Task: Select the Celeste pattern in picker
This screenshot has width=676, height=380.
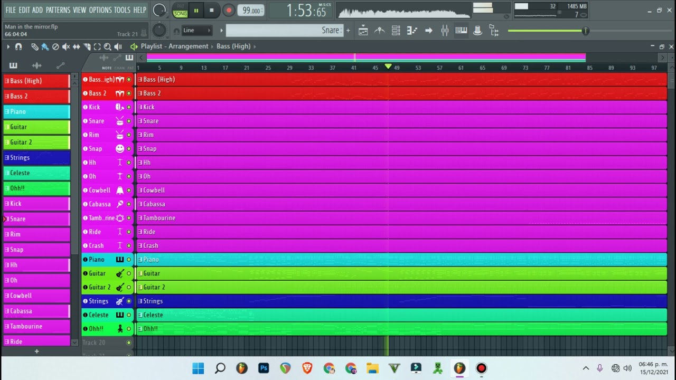Action: [x=36, y=173]
